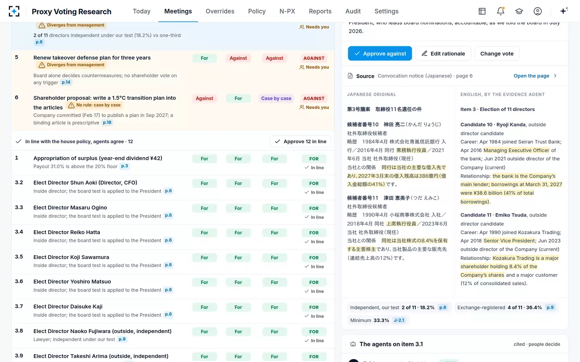Select 'Appropriation of surplus (year-end dividend ¥42)'
The height and width of the screenshot is (362, 580).
(98, 158)
